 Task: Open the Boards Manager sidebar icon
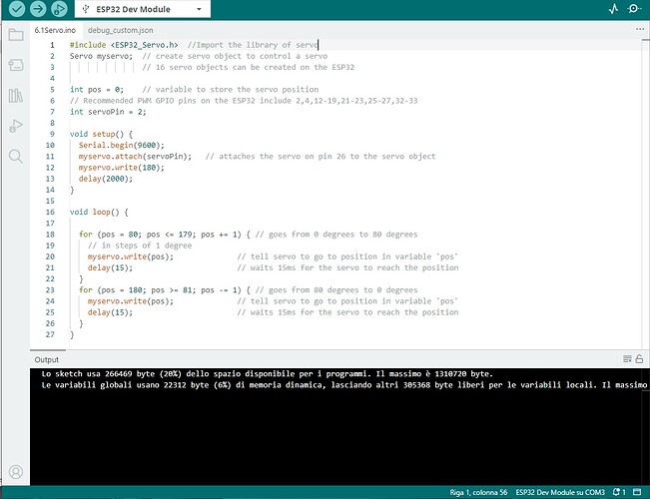(x=16, y=65)
